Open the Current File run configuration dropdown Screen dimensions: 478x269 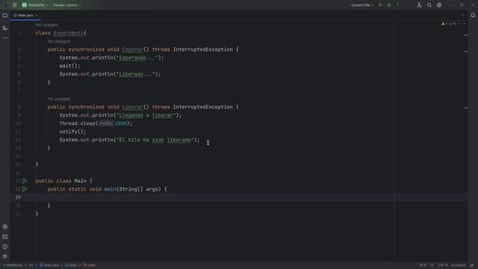click(x=361, y=5)
